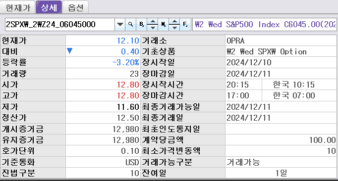Click the up arrow between M and F buttons
This screenshot has width=338, height=181.
[174, 22]
